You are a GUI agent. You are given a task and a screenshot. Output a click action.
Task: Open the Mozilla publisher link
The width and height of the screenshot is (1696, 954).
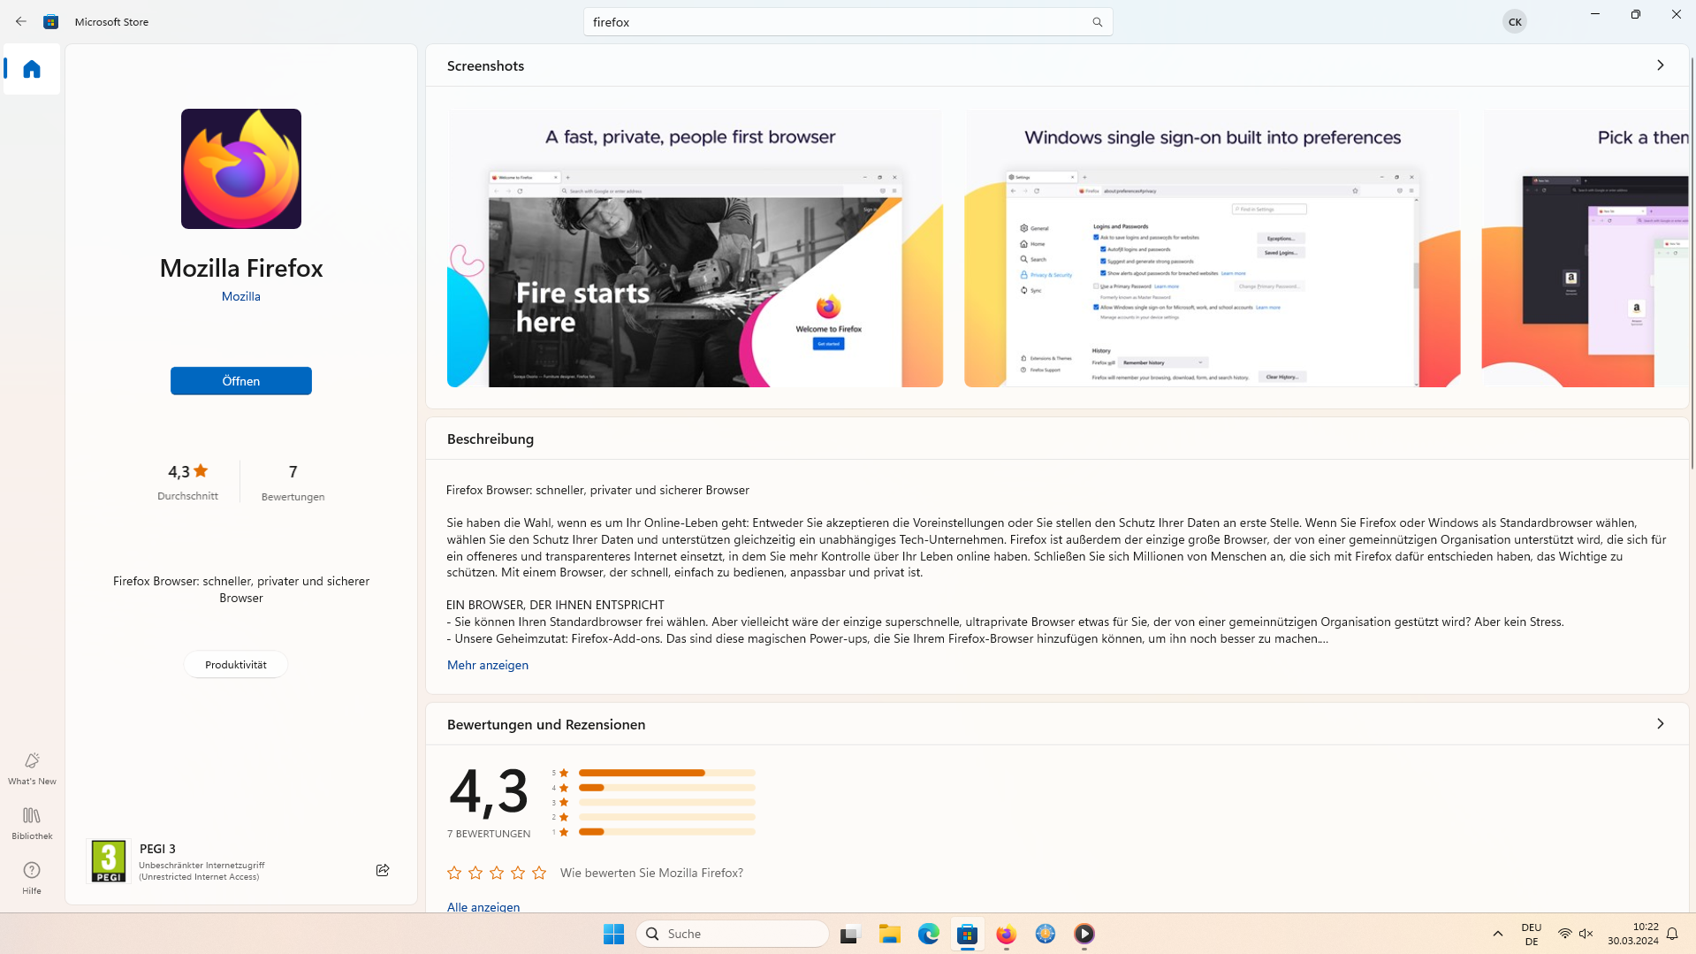241,296
